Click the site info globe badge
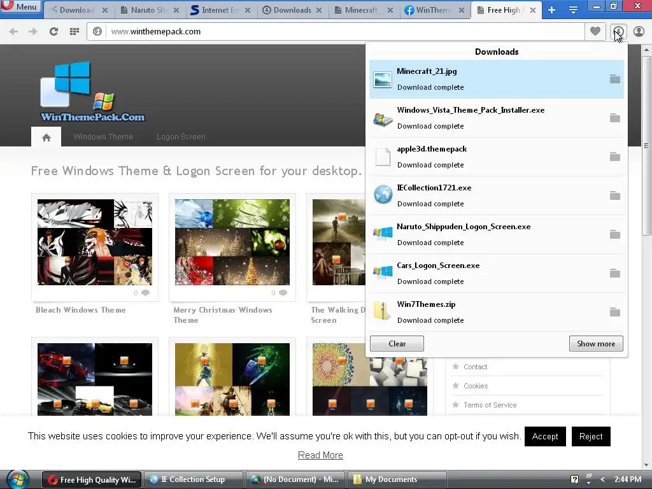Viewport: 652px width, 489px height. click(97, 32)
